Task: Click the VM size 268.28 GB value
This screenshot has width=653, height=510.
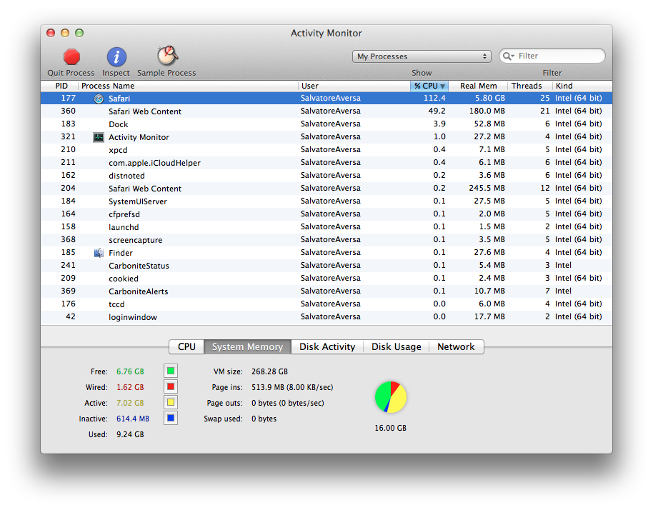Action: point(269,371)
